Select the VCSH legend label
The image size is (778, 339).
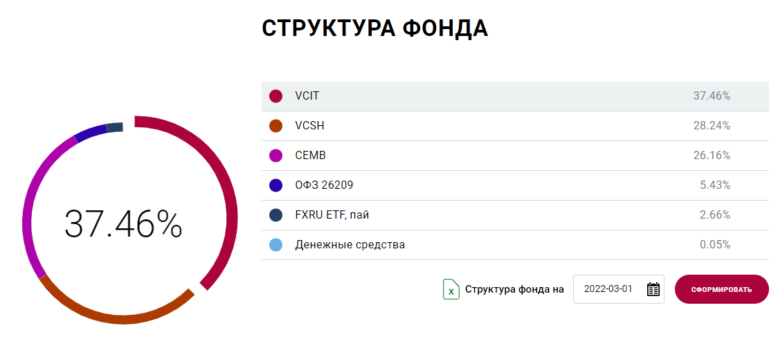click(309, 126)
